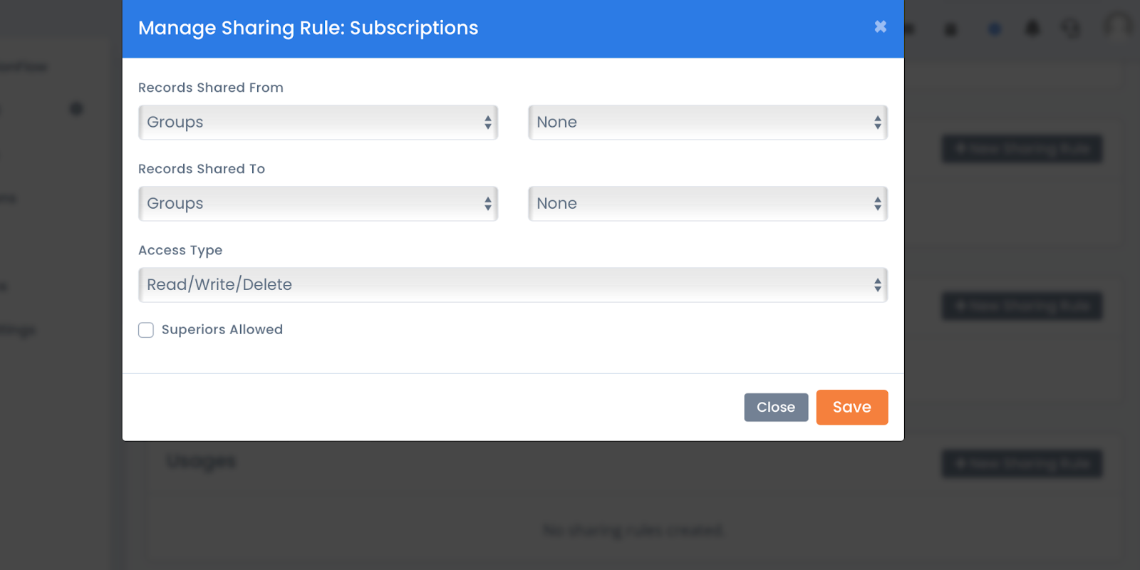Select the round dark icon in left sidebar
Screen dimensions: 1140x570
76,109
